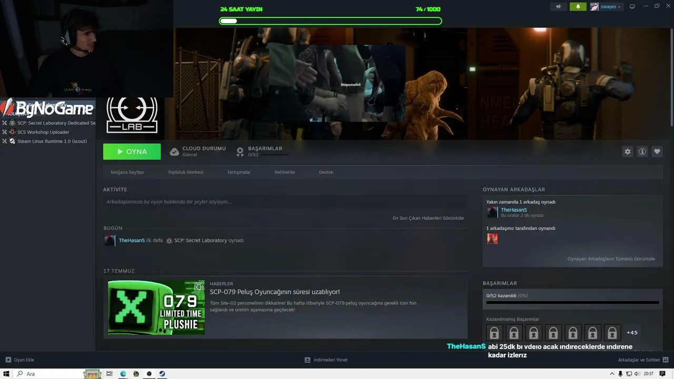Screen dimensions: 674x379
Task: Open the Windows Start menu
Action: 7,374
